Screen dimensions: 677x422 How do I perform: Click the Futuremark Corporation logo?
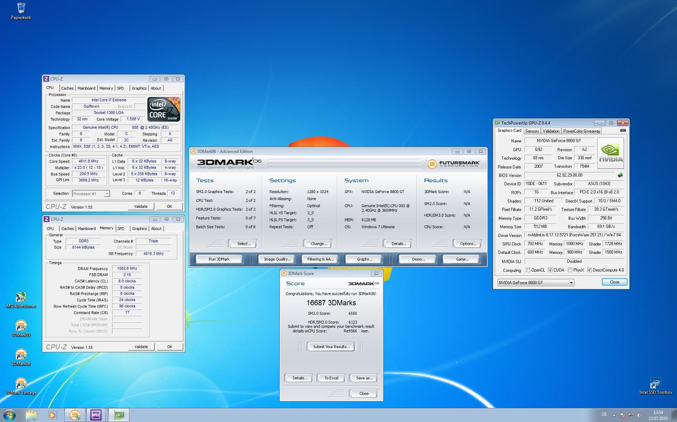coord(454,164)
